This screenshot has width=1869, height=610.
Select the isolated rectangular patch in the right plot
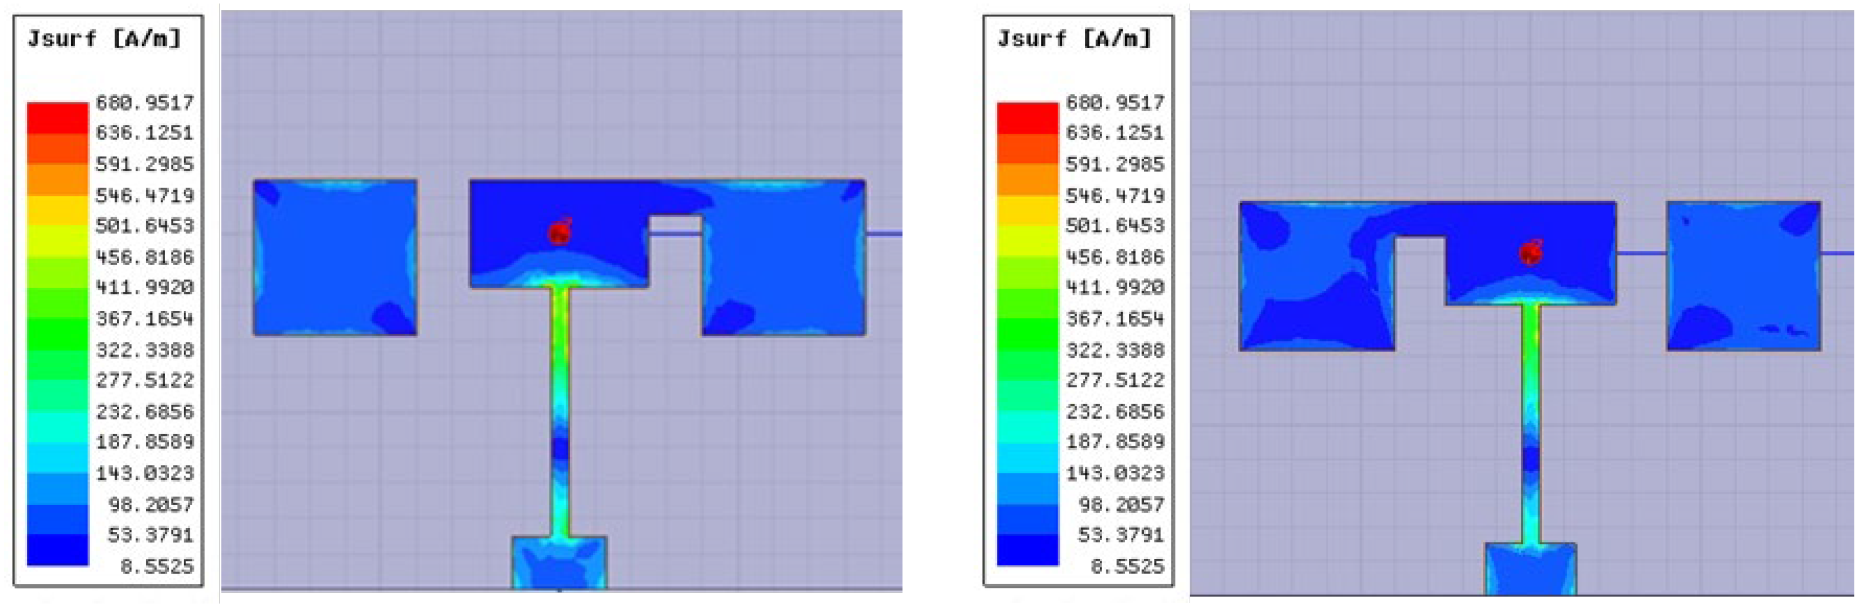tap(1743, 276)
